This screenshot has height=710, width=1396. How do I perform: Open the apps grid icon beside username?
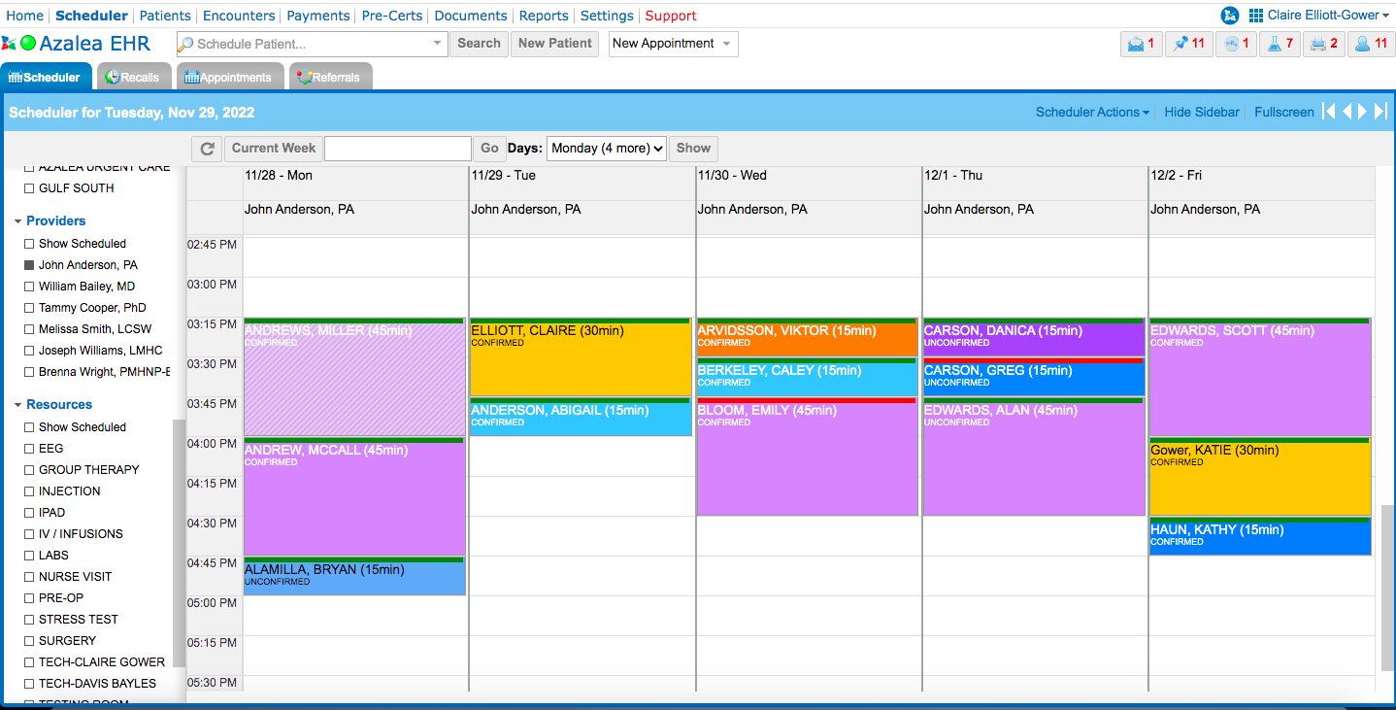coord(1255,16)
